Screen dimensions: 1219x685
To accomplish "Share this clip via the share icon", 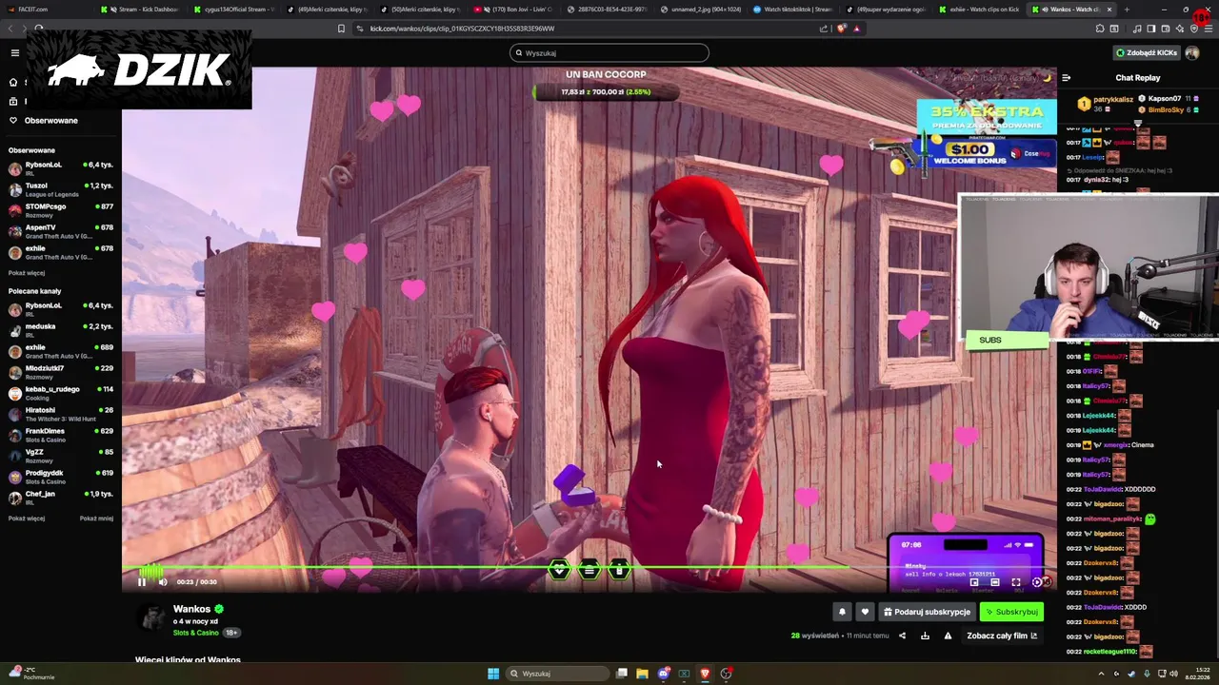I will coord(903,636).
